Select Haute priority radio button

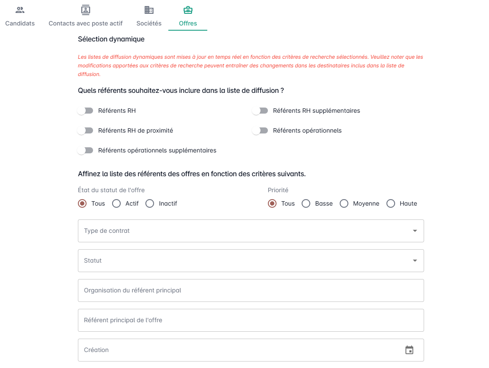click(391, 203)
